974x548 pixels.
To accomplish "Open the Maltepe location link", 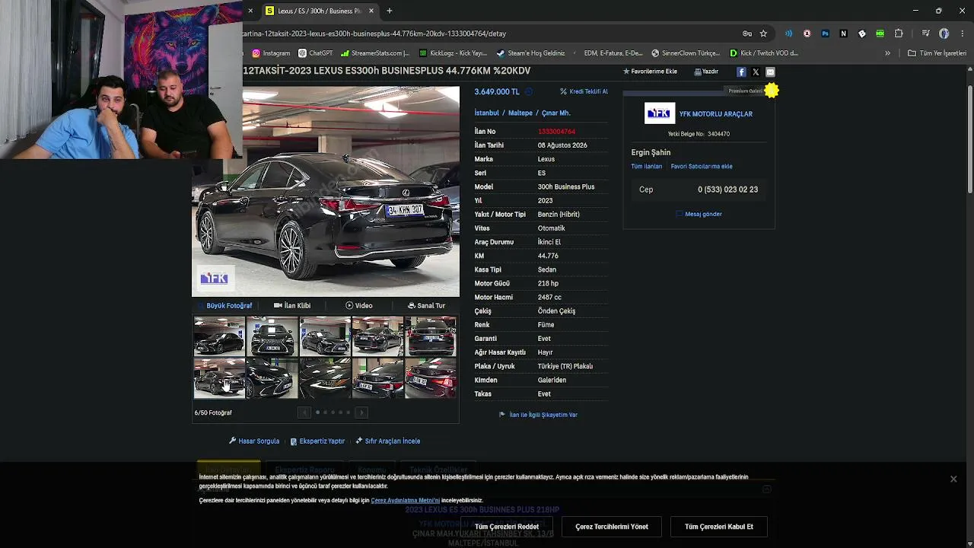I will (520, 113).
